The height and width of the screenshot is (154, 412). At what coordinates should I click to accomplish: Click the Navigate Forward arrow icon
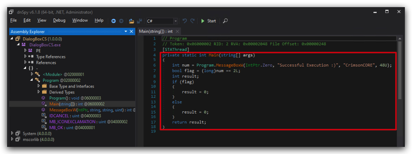[x=121, y=21]
